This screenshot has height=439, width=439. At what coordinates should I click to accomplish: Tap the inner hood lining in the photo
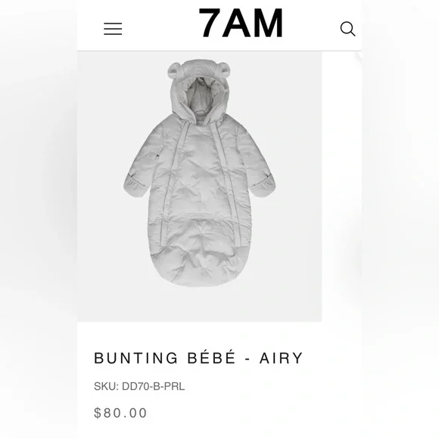[x=200, y=97]
